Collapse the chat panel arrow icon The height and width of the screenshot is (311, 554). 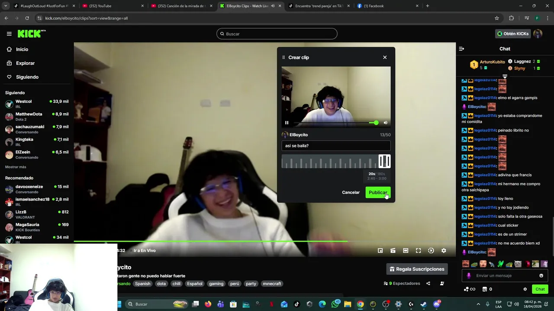(461, 49)
